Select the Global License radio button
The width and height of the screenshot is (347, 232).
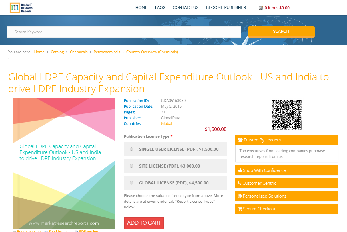(131, 182)
